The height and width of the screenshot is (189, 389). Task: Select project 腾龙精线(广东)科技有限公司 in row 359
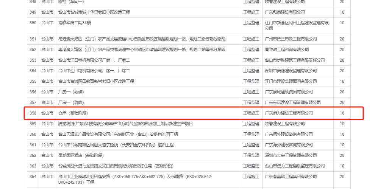pos(125,124)
